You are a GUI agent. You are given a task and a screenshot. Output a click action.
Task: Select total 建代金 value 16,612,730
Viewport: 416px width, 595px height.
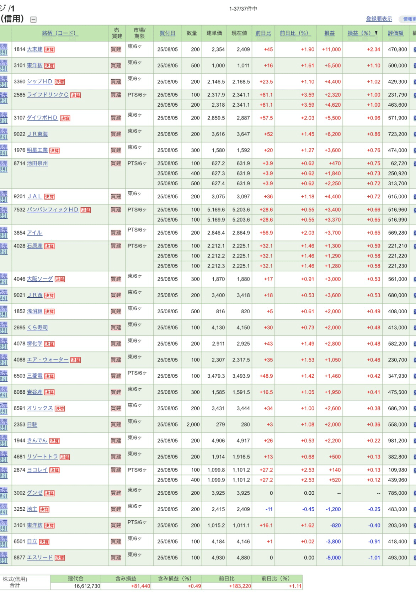[x=87, y=586]
